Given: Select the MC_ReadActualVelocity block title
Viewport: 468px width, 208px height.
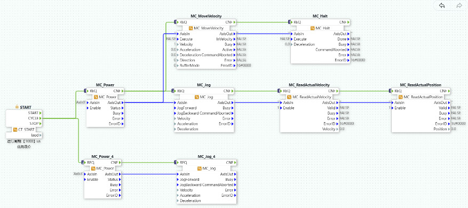Looking at the screenshot, I should tap(309, 85).
